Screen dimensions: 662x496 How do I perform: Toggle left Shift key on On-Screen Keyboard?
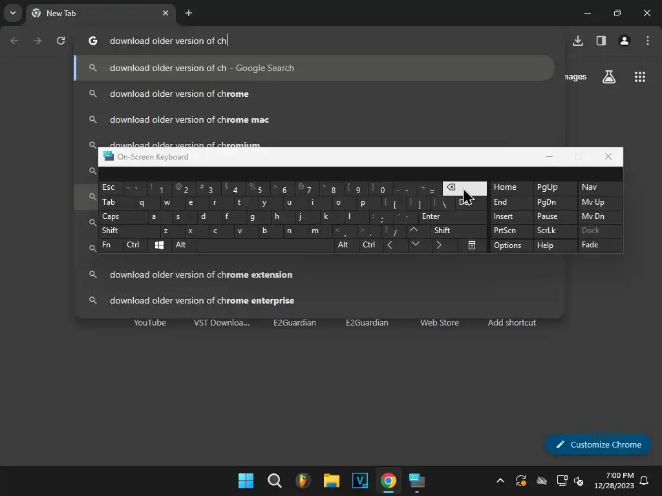click(129, 231)
